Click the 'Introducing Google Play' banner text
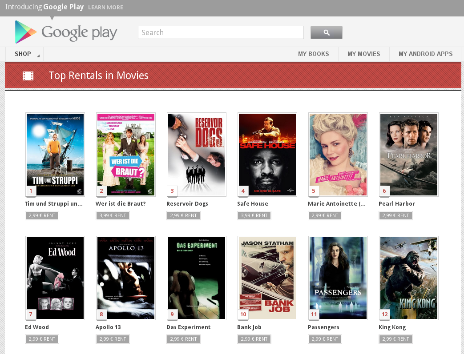The height and width of the screenshot is (354, 464). click(x=44, y=7)
